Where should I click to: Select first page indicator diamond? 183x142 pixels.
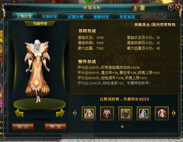(x=122, y=127)
